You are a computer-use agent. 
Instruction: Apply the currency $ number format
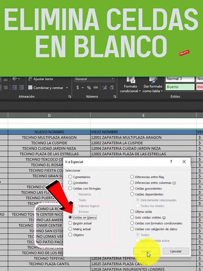coord(78,88)
